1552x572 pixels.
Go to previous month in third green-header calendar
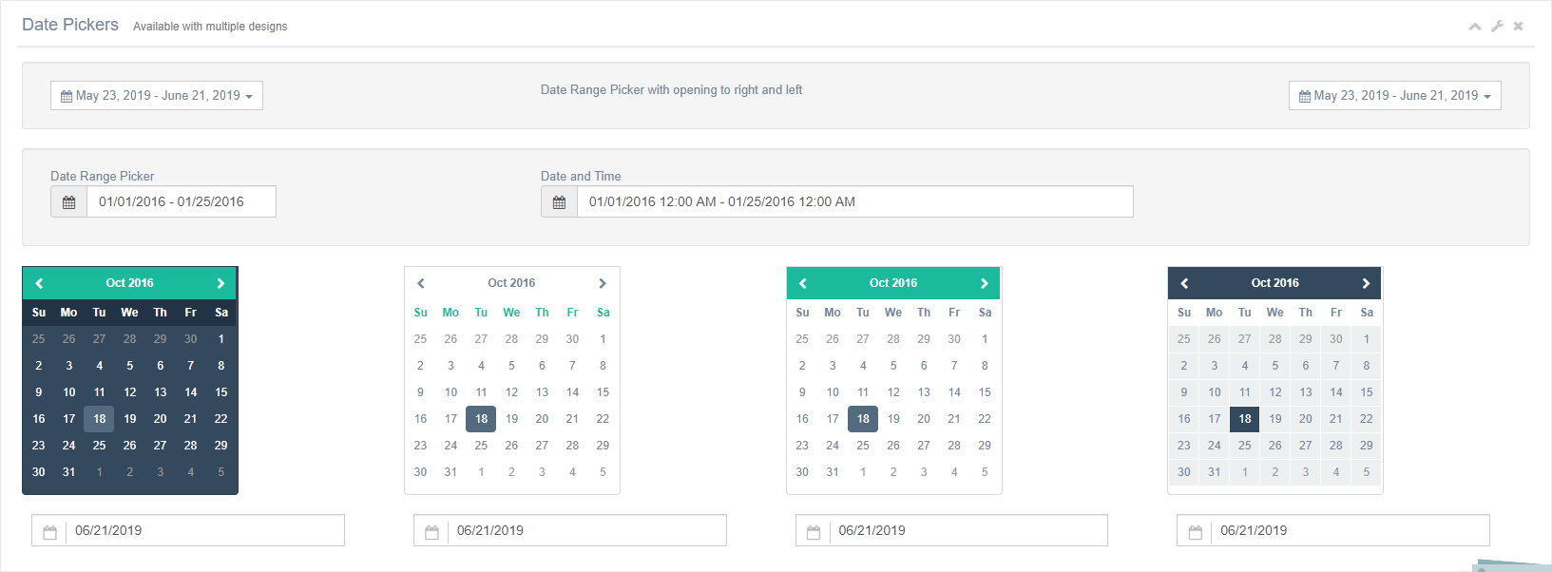[803, 283]
